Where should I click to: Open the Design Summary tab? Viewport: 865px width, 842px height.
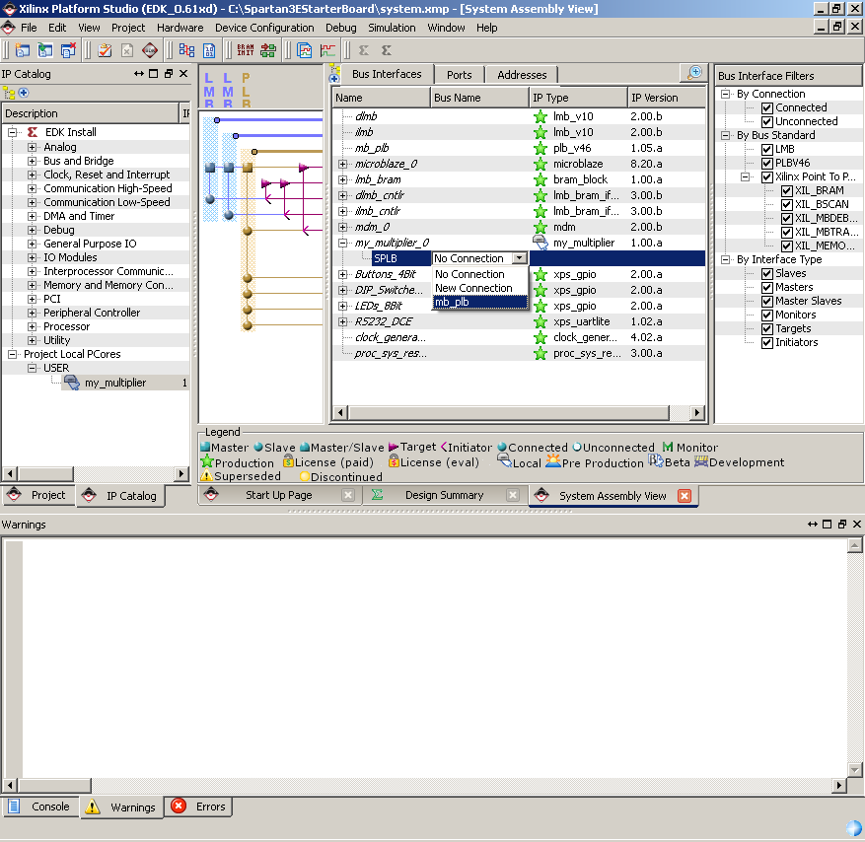[444, 495]
